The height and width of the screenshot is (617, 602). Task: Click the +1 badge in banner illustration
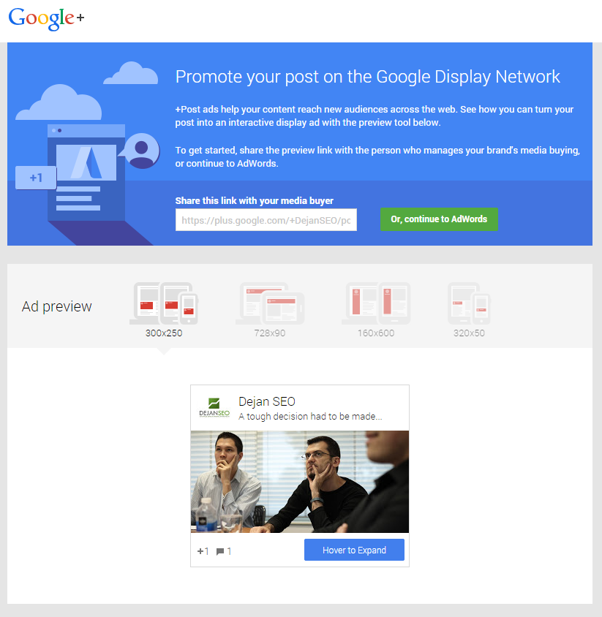coord(36,178)
